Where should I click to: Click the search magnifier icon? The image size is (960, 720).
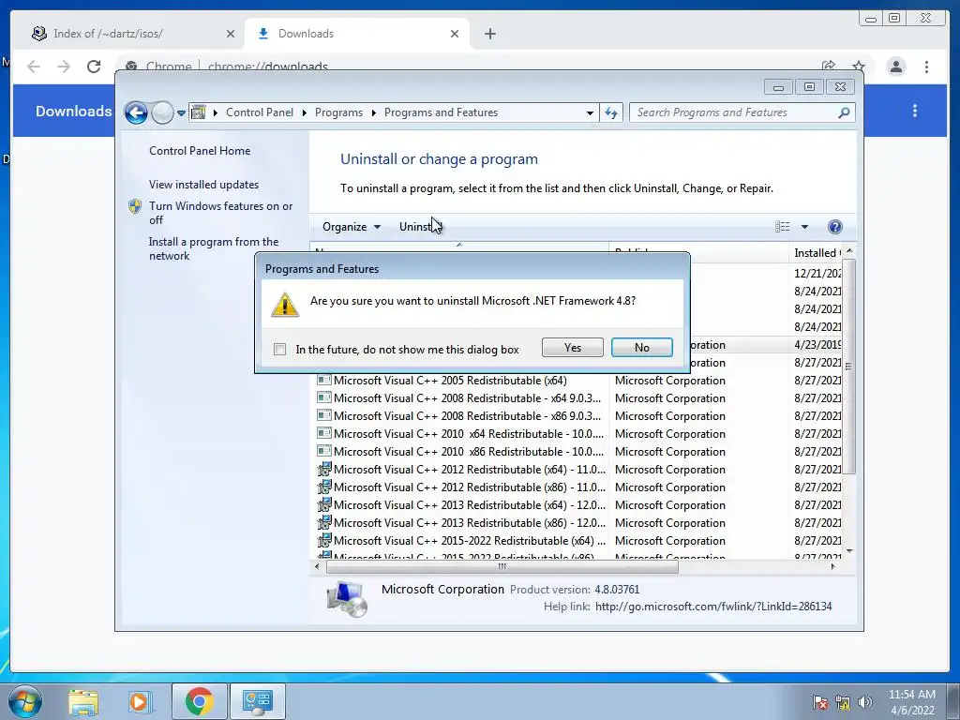coord(844,112)
